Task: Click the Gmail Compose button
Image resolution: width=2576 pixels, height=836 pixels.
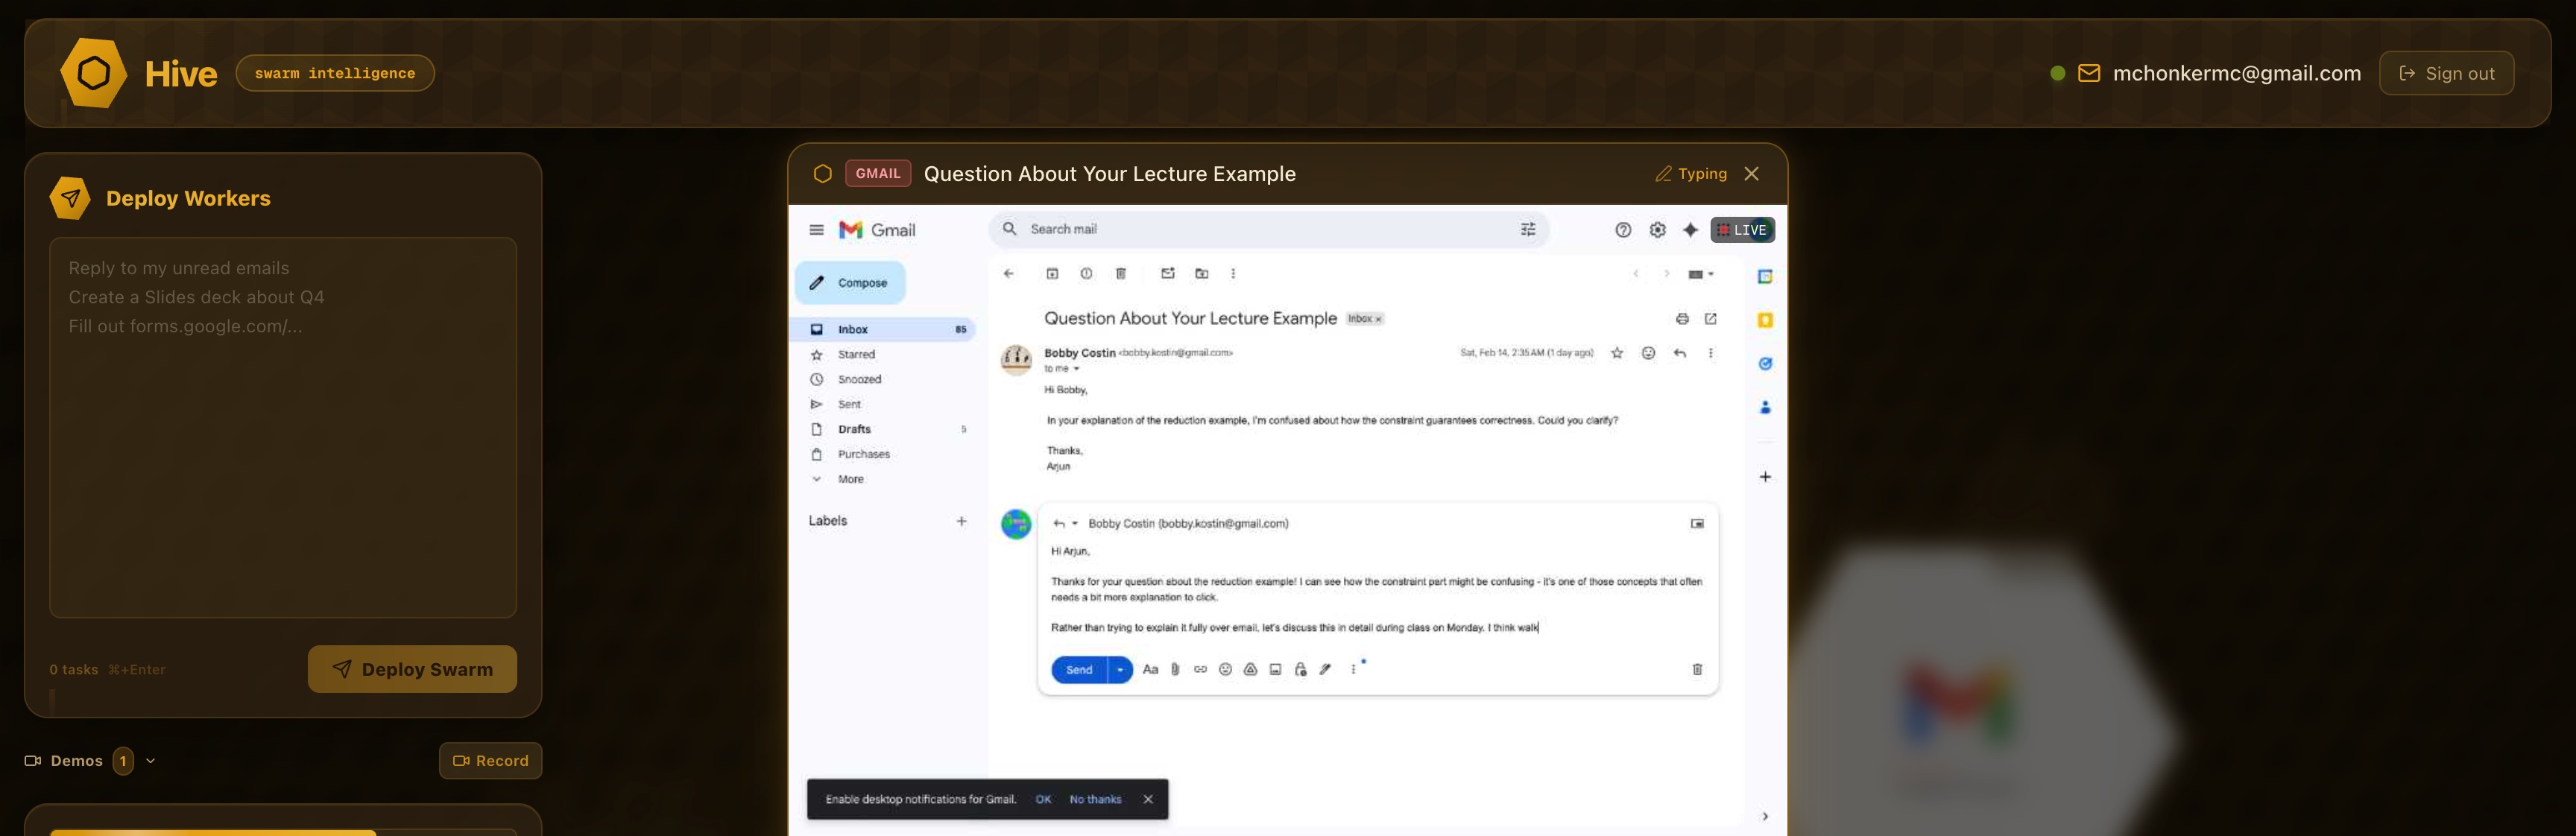Action: 850,283
